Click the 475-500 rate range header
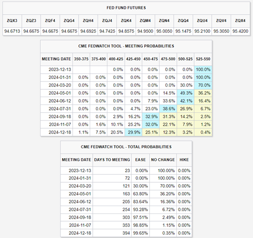Image resolution: width=253 pixels, height=238 pixels. tap(168, 59)
